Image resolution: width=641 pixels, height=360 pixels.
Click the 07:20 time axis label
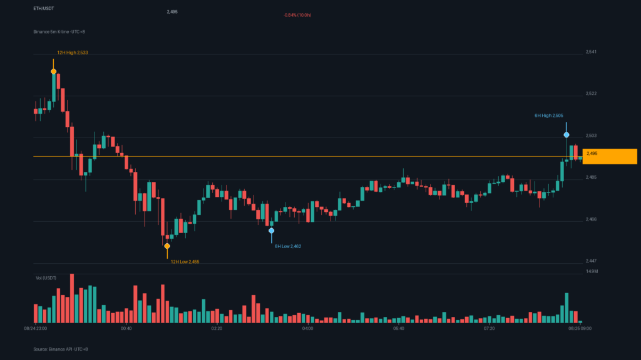click(x=490, y=328)
